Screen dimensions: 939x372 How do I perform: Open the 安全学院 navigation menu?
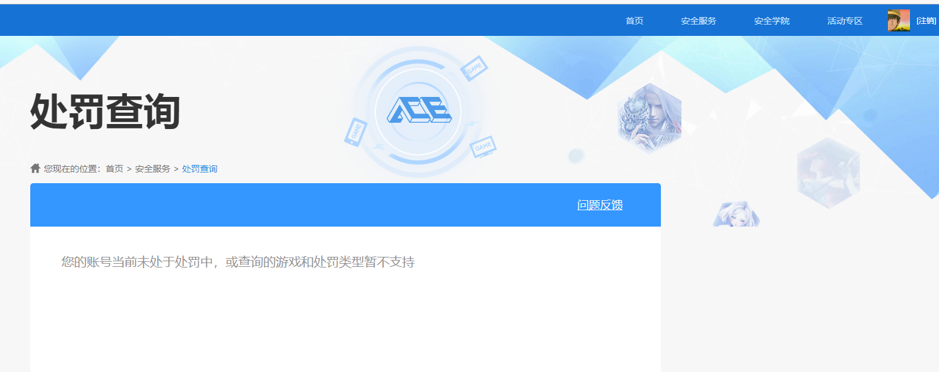771,21
